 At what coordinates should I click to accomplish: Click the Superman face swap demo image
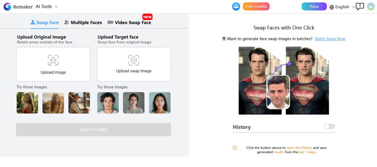click(x=284, y=81)
